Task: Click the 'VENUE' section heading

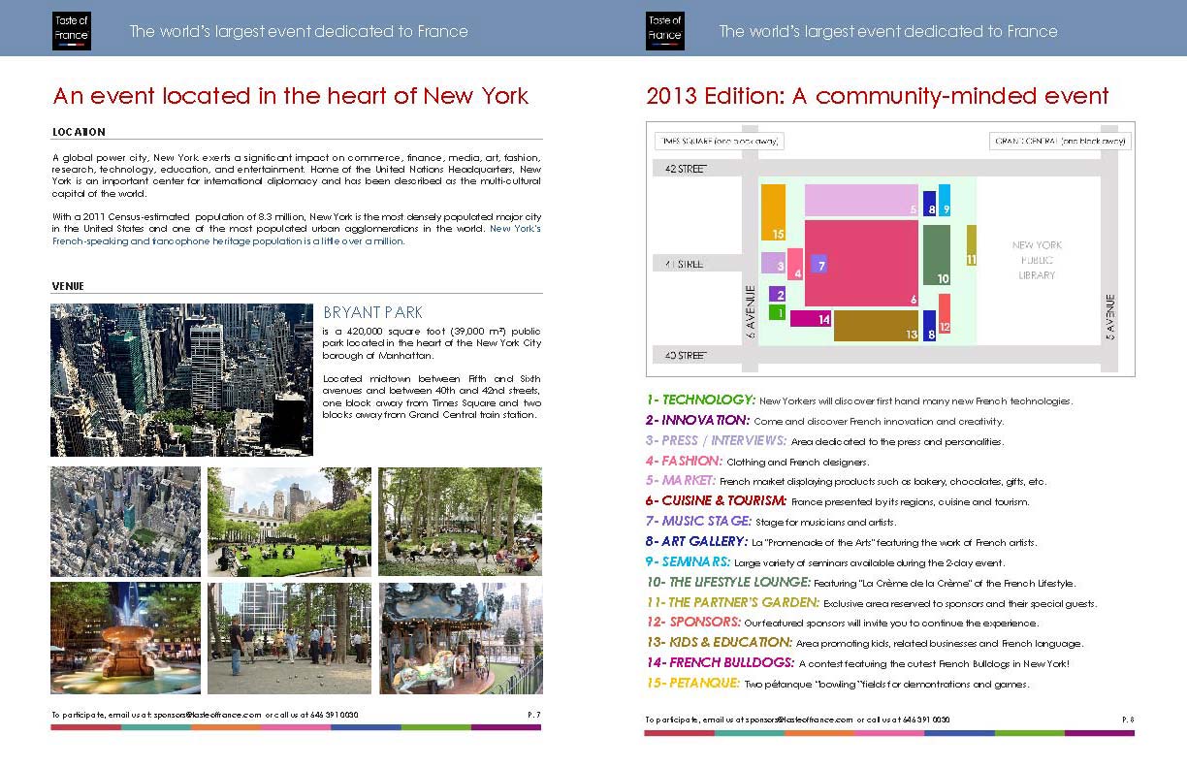Action: tap(68, 286)
